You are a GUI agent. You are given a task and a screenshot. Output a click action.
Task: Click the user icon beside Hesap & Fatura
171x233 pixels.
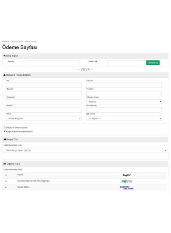(5, 75)
